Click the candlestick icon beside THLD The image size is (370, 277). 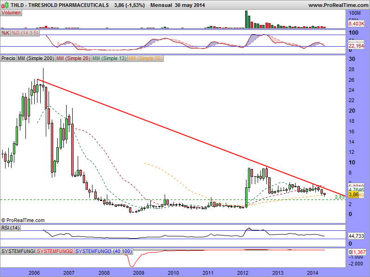[5, 5]
